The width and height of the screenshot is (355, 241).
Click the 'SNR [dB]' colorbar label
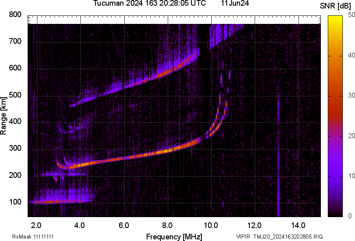[335, 6]
